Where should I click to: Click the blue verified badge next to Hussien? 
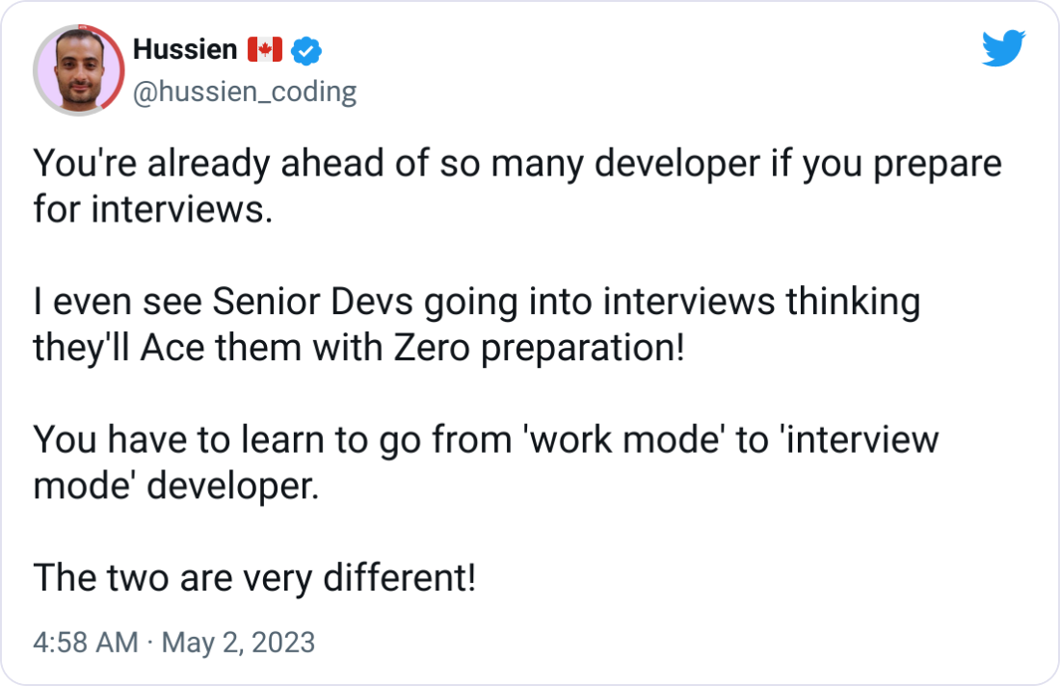[x=306, y=50]
